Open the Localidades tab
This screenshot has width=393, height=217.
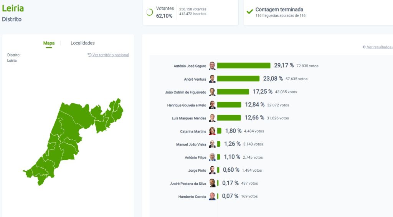(83, 43)
